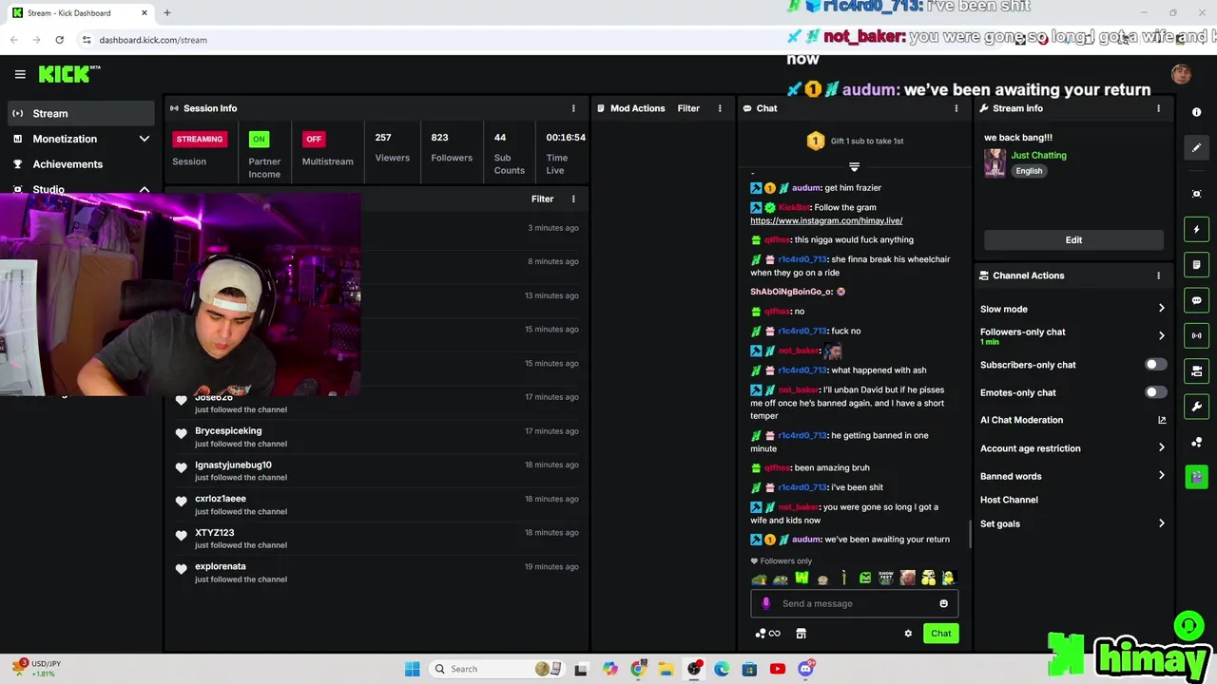Open the emoji picker in chat input
This screenshot has width=1217, height=684.
point(943,603)
